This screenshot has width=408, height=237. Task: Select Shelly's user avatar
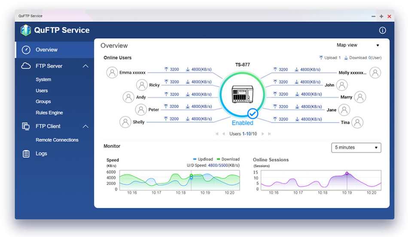click(x=125, y=122)
